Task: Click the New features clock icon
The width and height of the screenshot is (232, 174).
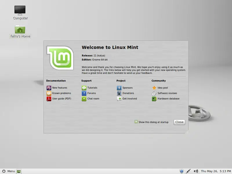Action: point(49,88)
